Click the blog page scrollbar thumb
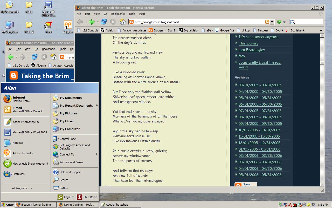Screen dimensions: 332x208 coord(322,63)
